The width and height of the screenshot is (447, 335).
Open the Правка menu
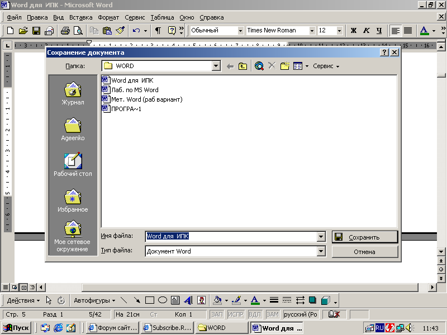click(x=37, y=17)
